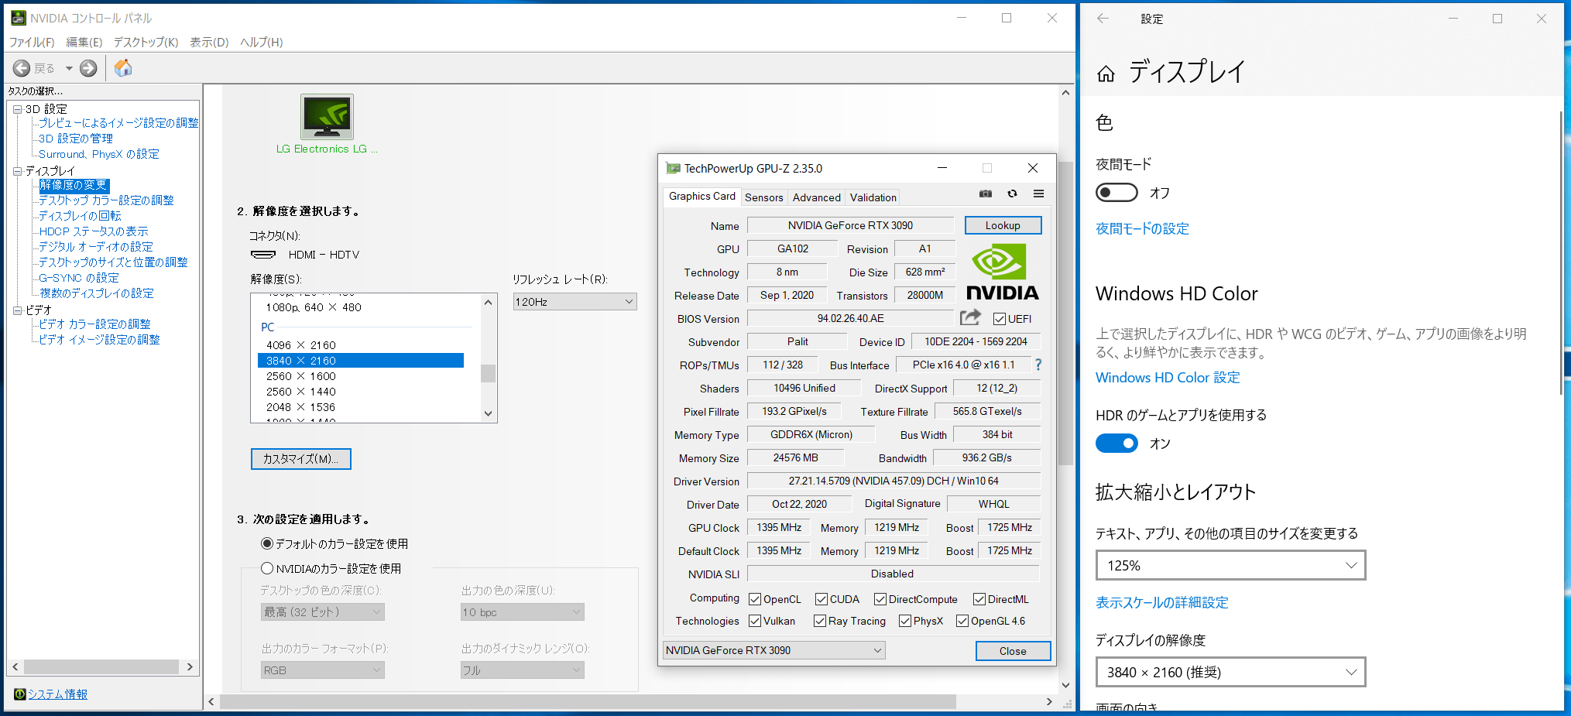Select the NVIDIAのカラー設定を使用 radio button
Viewport: 1571px width, 716px height.
tap(267, 568)
